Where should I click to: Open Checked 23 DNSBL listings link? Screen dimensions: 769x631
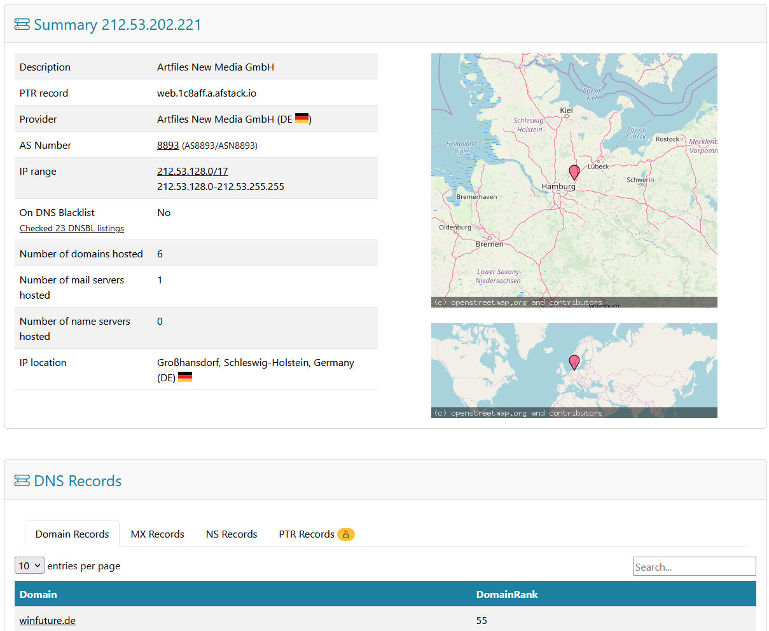[x=72, y=229]
